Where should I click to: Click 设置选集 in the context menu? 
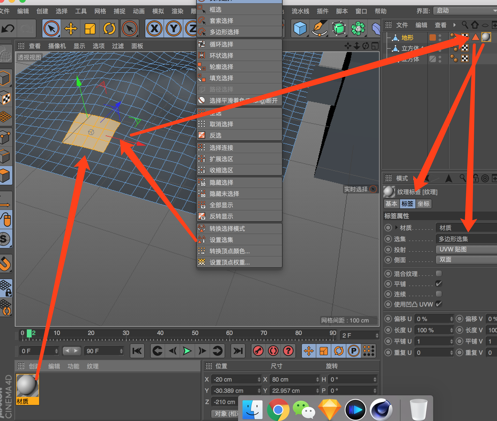click(221, 240)
